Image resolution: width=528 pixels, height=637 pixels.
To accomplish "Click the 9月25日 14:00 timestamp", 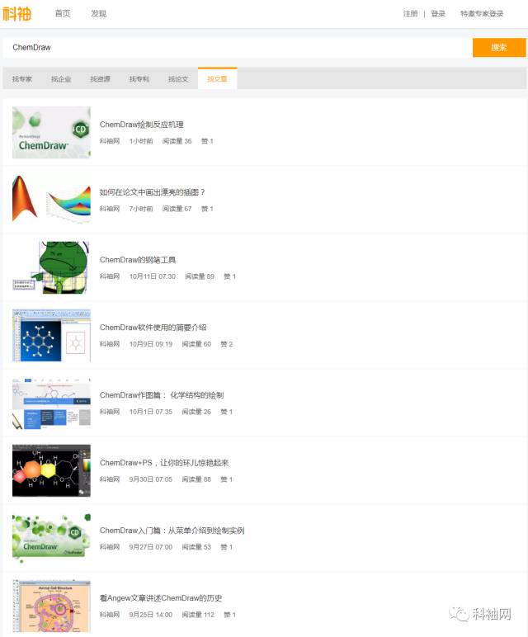I will click(151, 615).
